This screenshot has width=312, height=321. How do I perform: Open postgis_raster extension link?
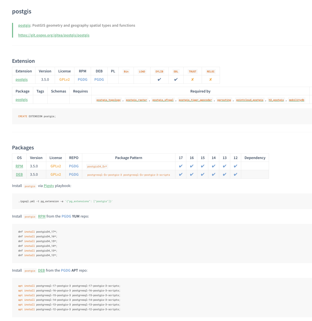(136, 100)
